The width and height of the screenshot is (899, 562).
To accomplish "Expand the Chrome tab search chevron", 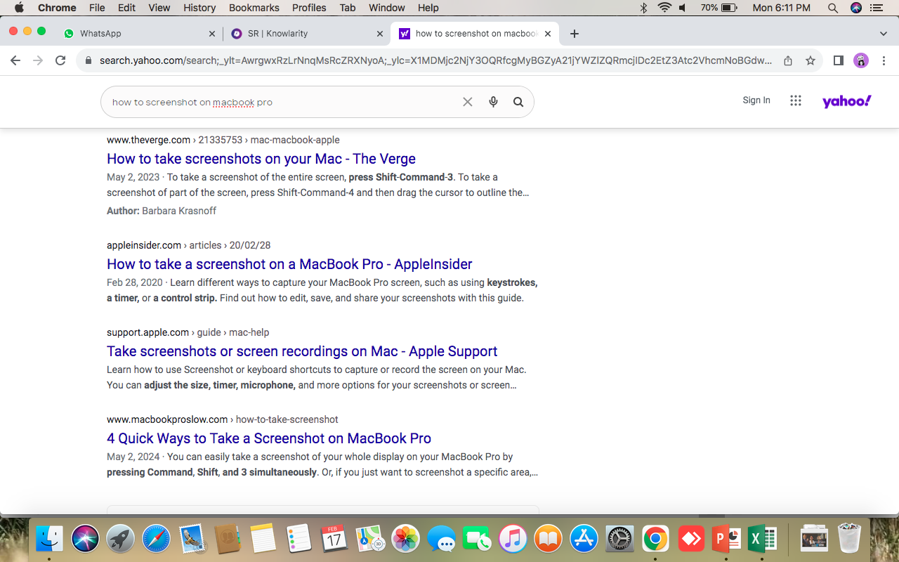I will pos(884,34).
